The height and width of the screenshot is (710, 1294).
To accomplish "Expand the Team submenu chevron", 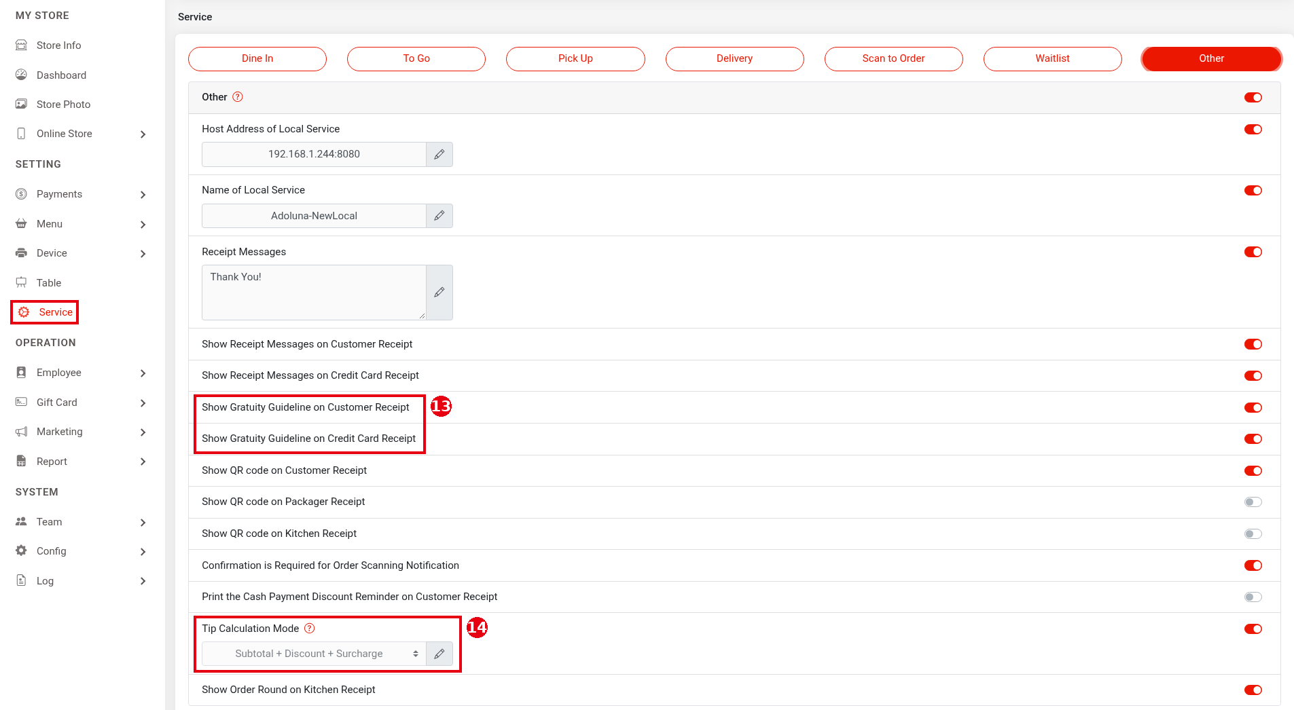I will [x=143, y=523].
